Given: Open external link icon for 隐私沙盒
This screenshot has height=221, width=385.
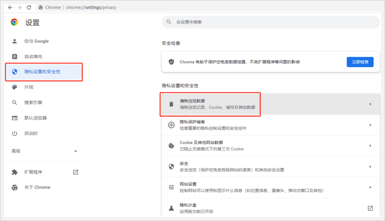Looking at the screenshot, I should (x=370, y=208).
